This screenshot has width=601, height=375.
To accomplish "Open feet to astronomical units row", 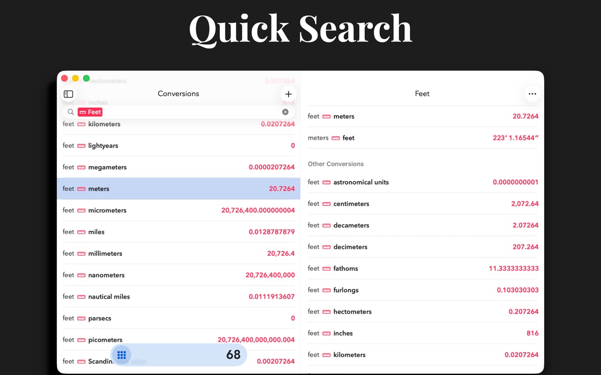I will point(423,182).
